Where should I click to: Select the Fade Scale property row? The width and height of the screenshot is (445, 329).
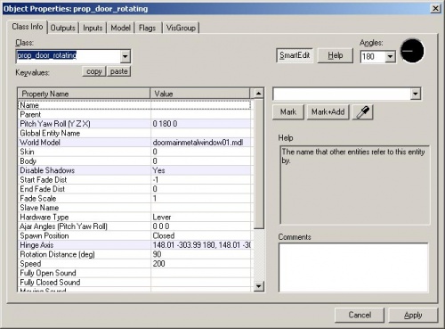pos(134,198)
